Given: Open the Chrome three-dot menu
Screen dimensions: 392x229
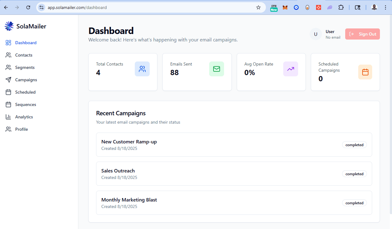Looking at the screenshot, I should tap(385, 7).
